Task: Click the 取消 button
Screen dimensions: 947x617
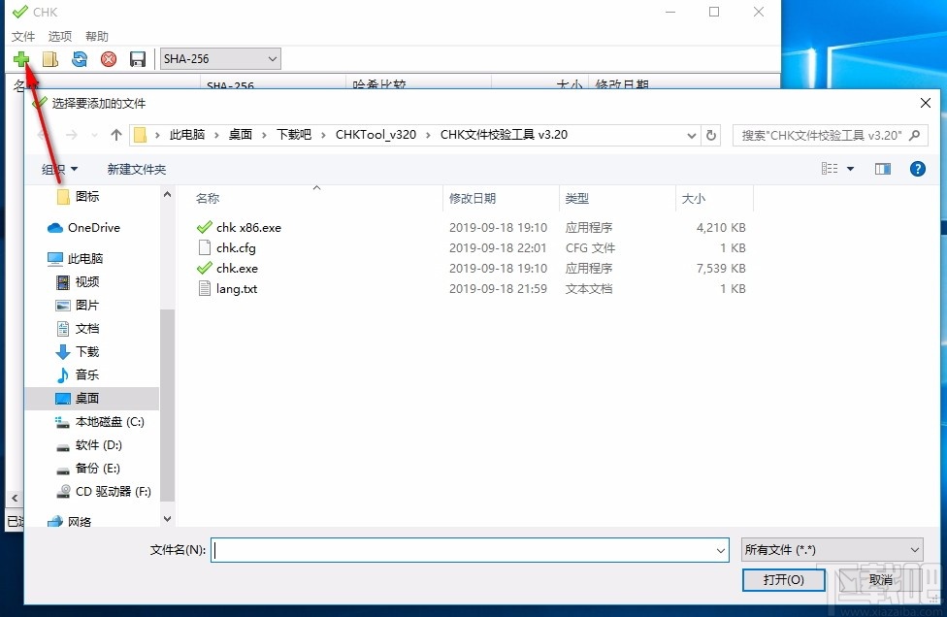Action: click(x=881, y=579)
